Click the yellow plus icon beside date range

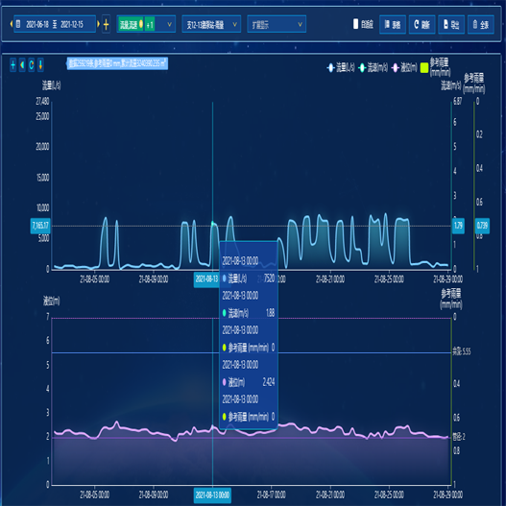pyautogui.click(x=106, y=24)
